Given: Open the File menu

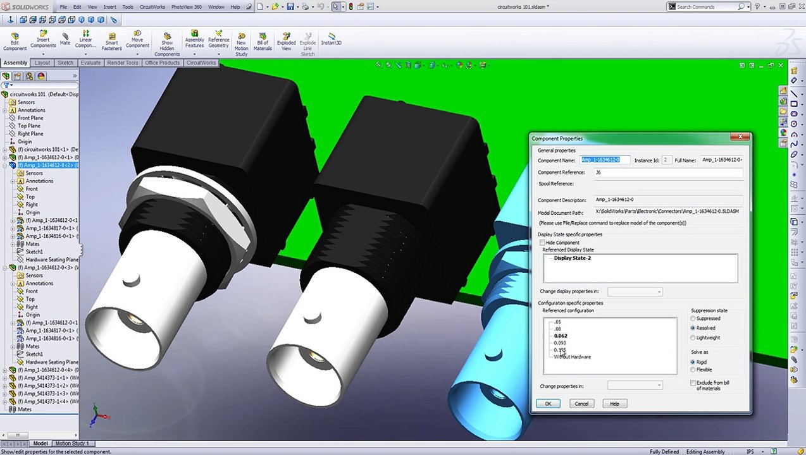Looking at the screenshot, I should tap(63, 6).
